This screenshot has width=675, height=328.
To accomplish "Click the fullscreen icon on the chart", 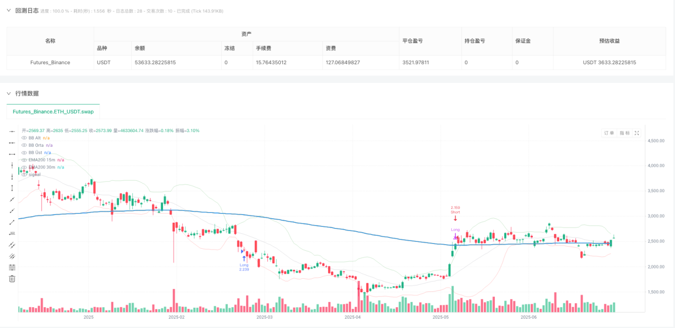I will point(637,133).
